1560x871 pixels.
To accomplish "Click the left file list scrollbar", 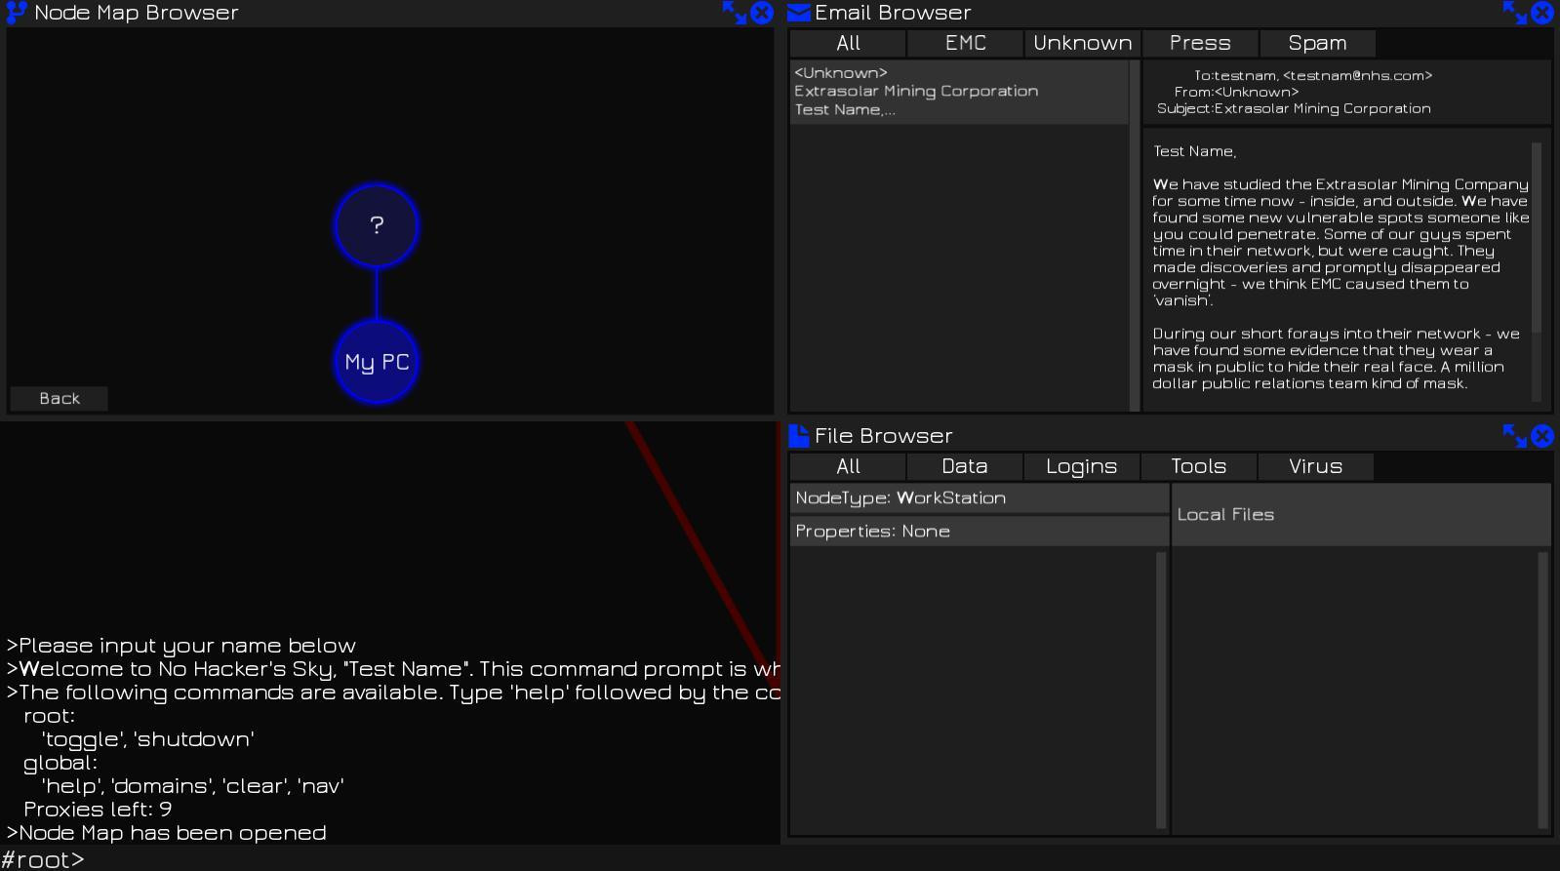I will 1161,690.
